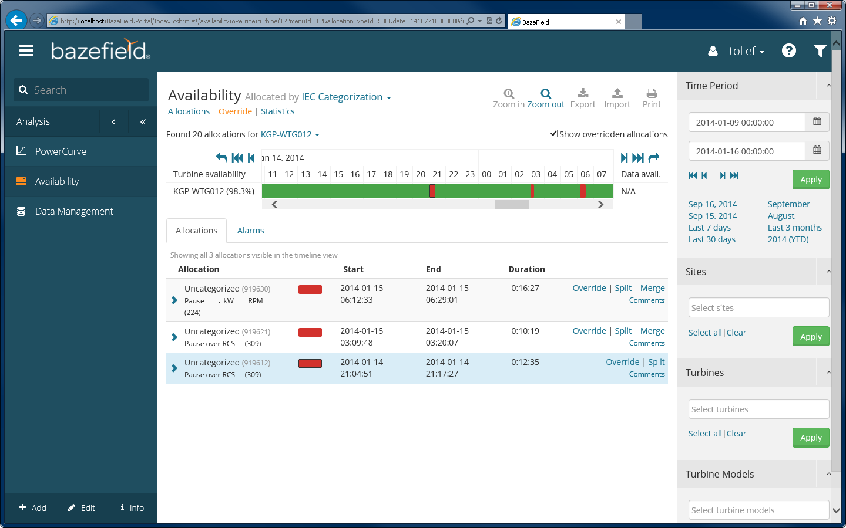
Task: Jump timeline fast backward
Action: click(x=237, y=157)
